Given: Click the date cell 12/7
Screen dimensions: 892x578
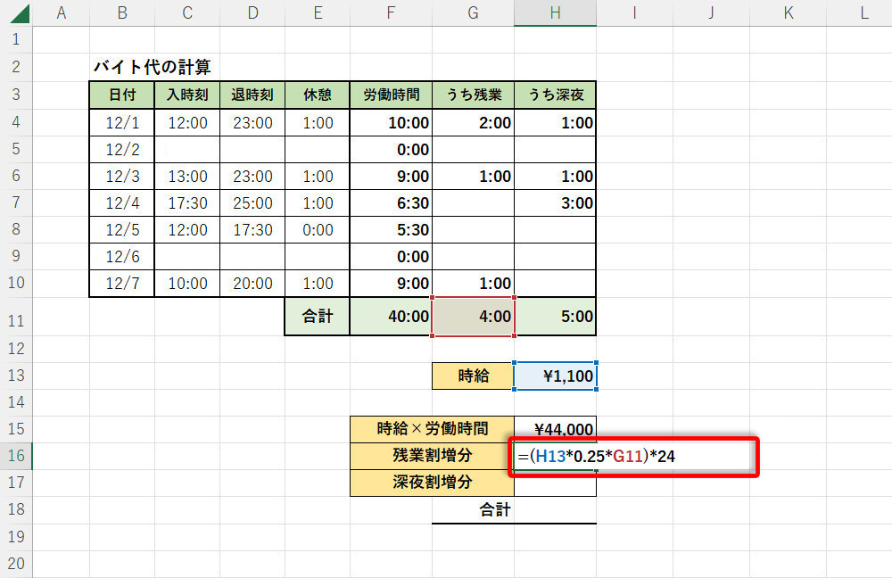Looking at the screenshot, I should (x=121, y=283).
